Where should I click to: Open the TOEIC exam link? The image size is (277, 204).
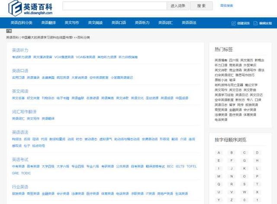pyautogui.click(x=26, y=173)
